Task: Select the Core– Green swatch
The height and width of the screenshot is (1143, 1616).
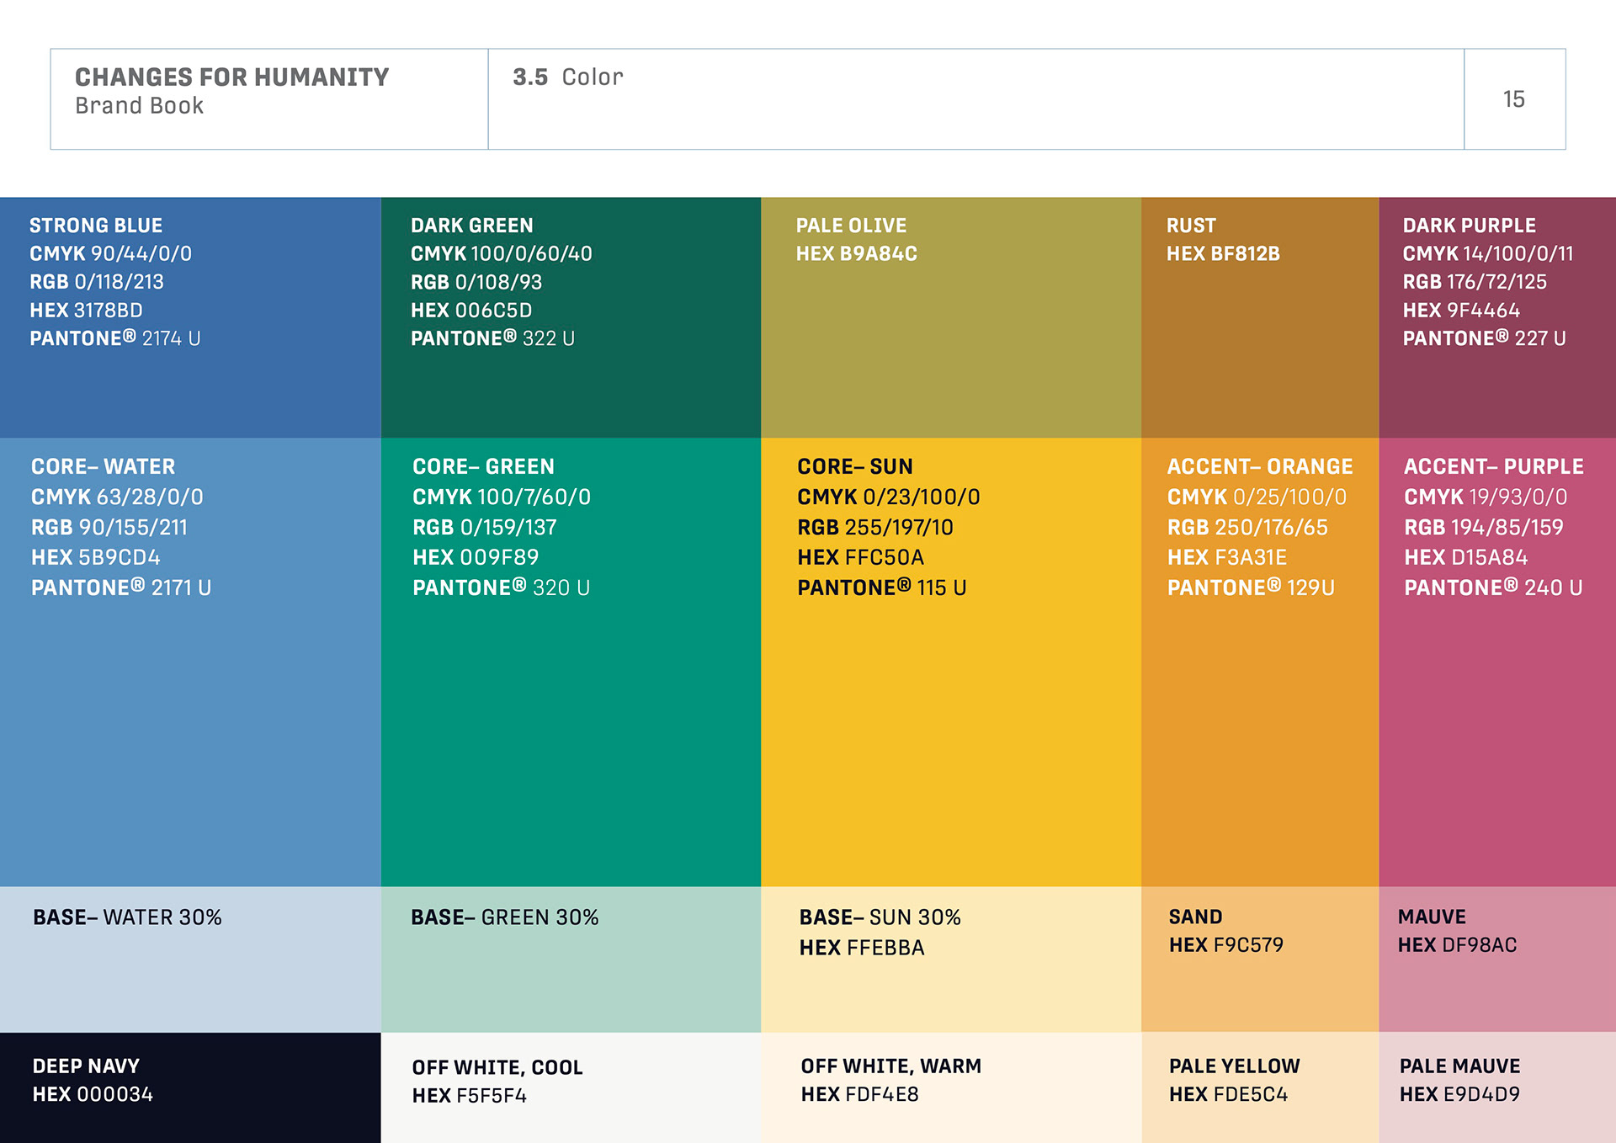Action: pos(571,662)
